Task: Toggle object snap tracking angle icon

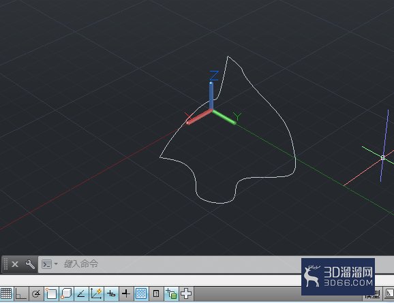Action: tap(81, 293)
